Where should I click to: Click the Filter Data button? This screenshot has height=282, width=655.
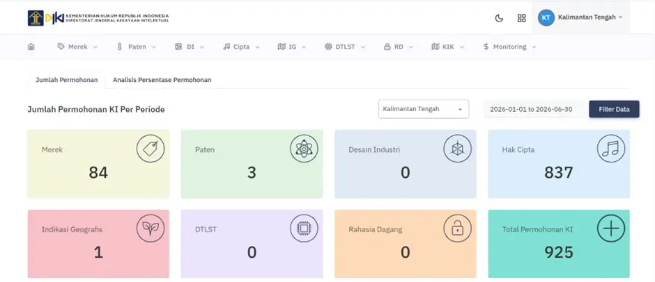coord(614,109)
